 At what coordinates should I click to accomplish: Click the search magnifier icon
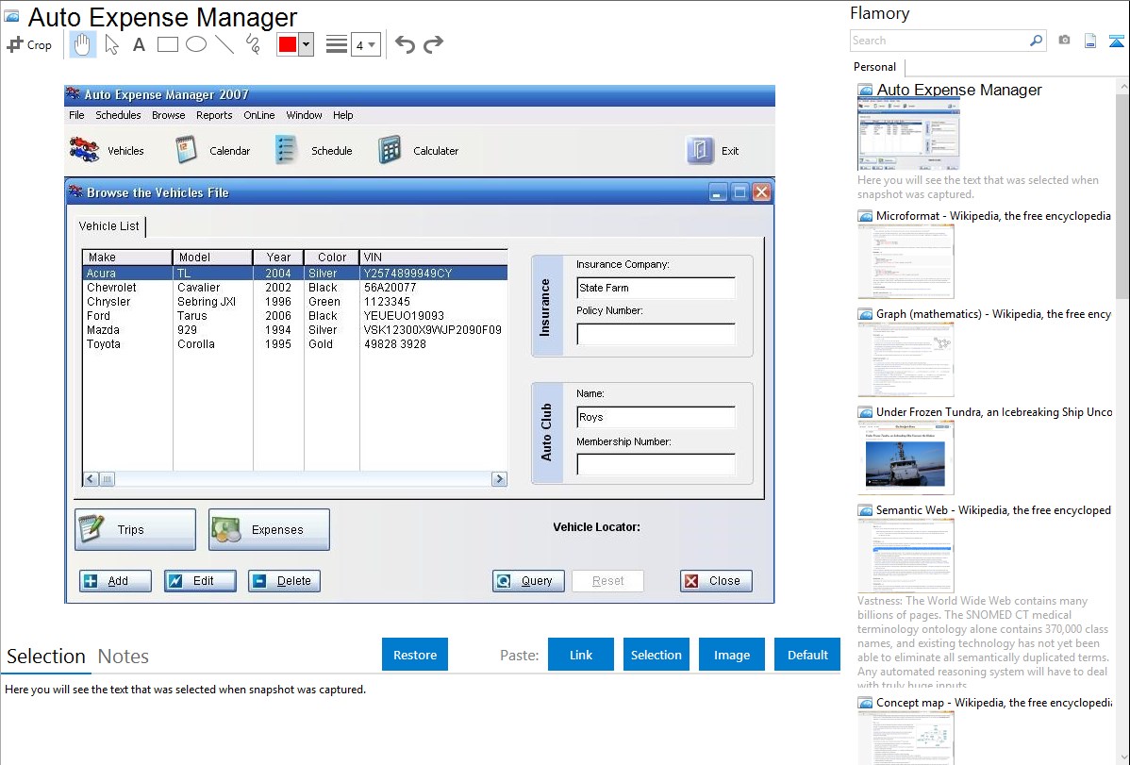1036,42
